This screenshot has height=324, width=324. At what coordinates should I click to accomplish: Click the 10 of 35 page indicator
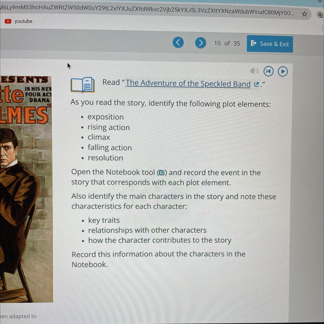point(227,43)
